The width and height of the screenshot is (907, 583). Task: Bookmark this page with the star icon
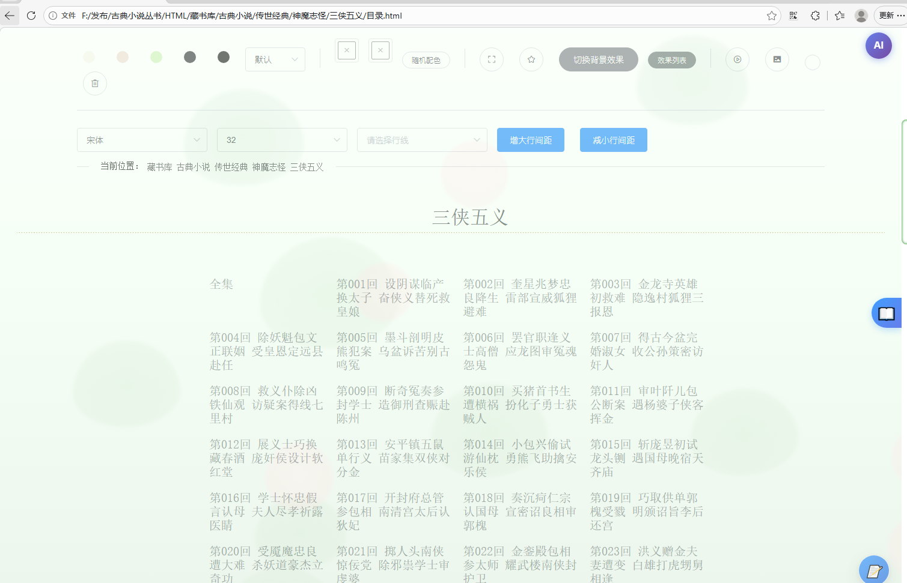click(772, 16)
